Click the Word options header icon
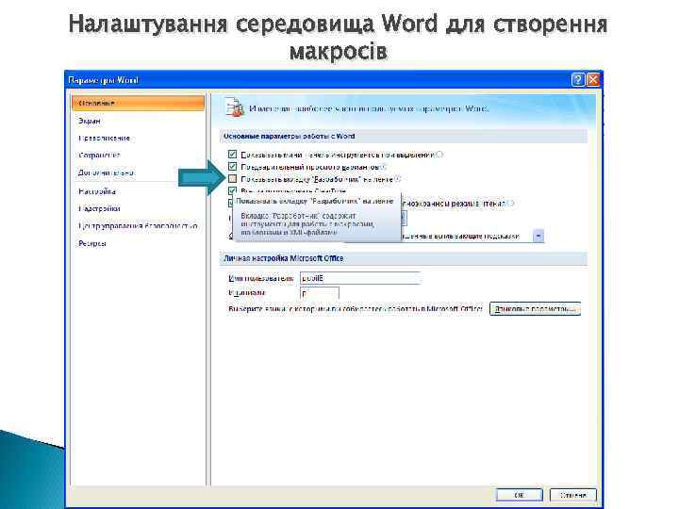Image resolution: width=679 pixels, height=509 pixels. tap(235, 107)
